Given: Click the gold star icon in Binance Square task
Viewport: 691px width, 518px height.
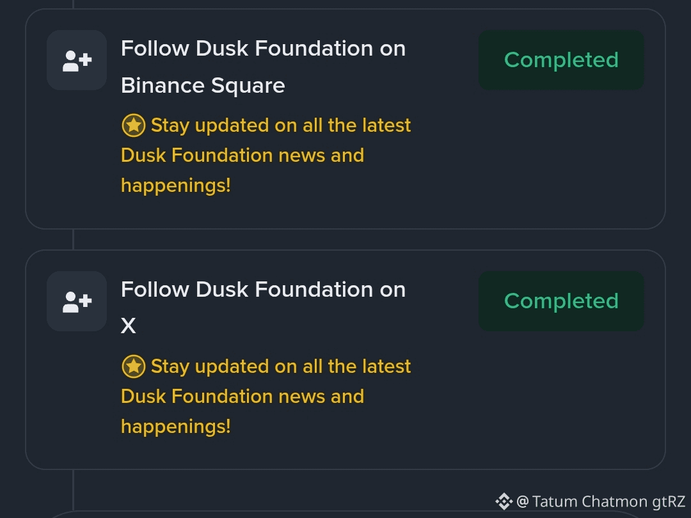Looking at the screenshot, I should pyautogui.click(x=133, y=125).
